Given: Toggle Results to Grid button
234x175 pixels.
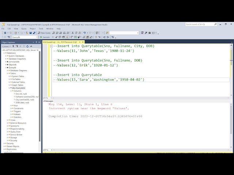Looking at the screenshot, I should tap(87, 37).
